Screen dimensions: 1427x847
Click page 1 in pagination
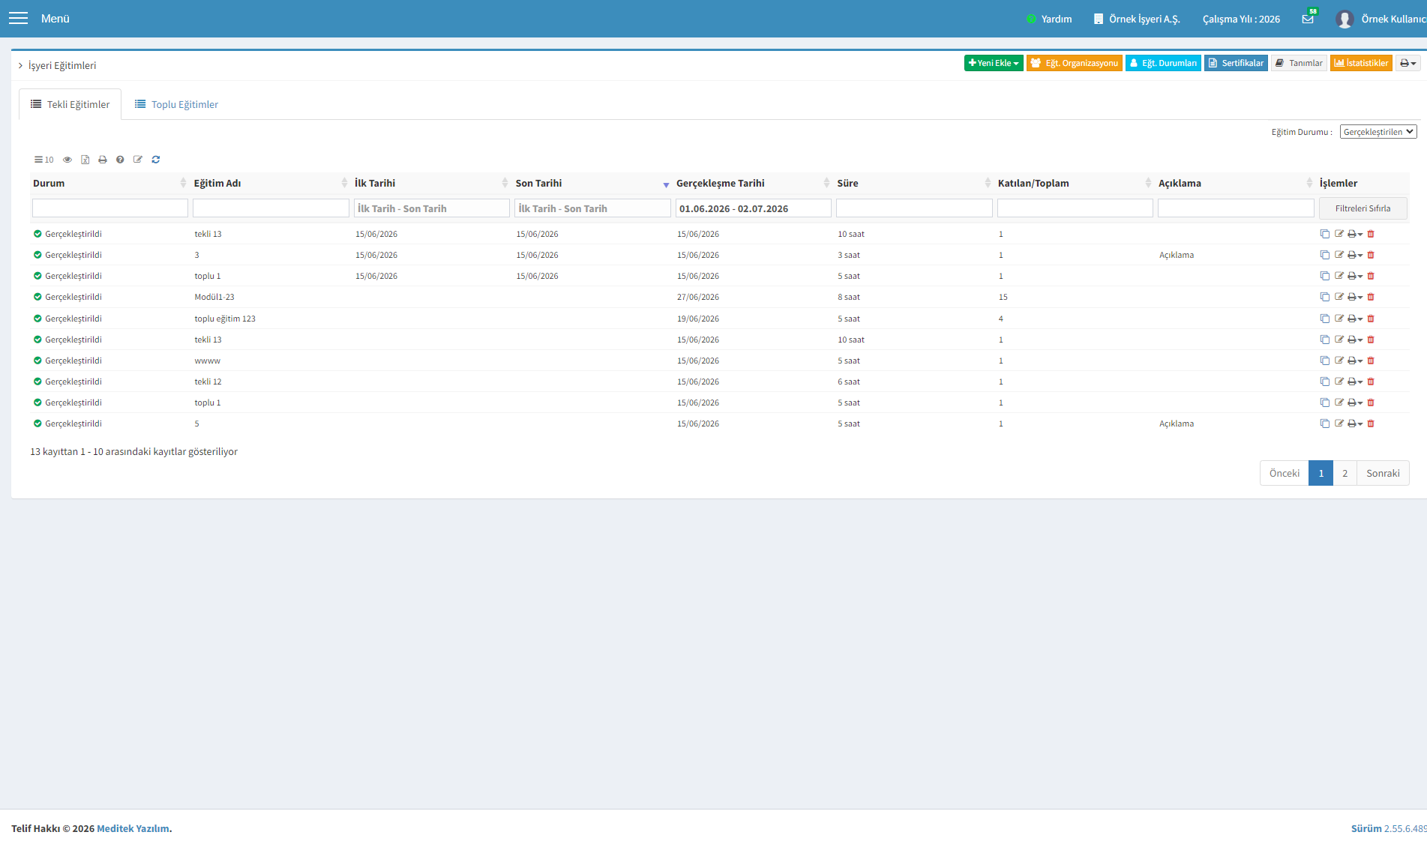[x=1321, y=473]
